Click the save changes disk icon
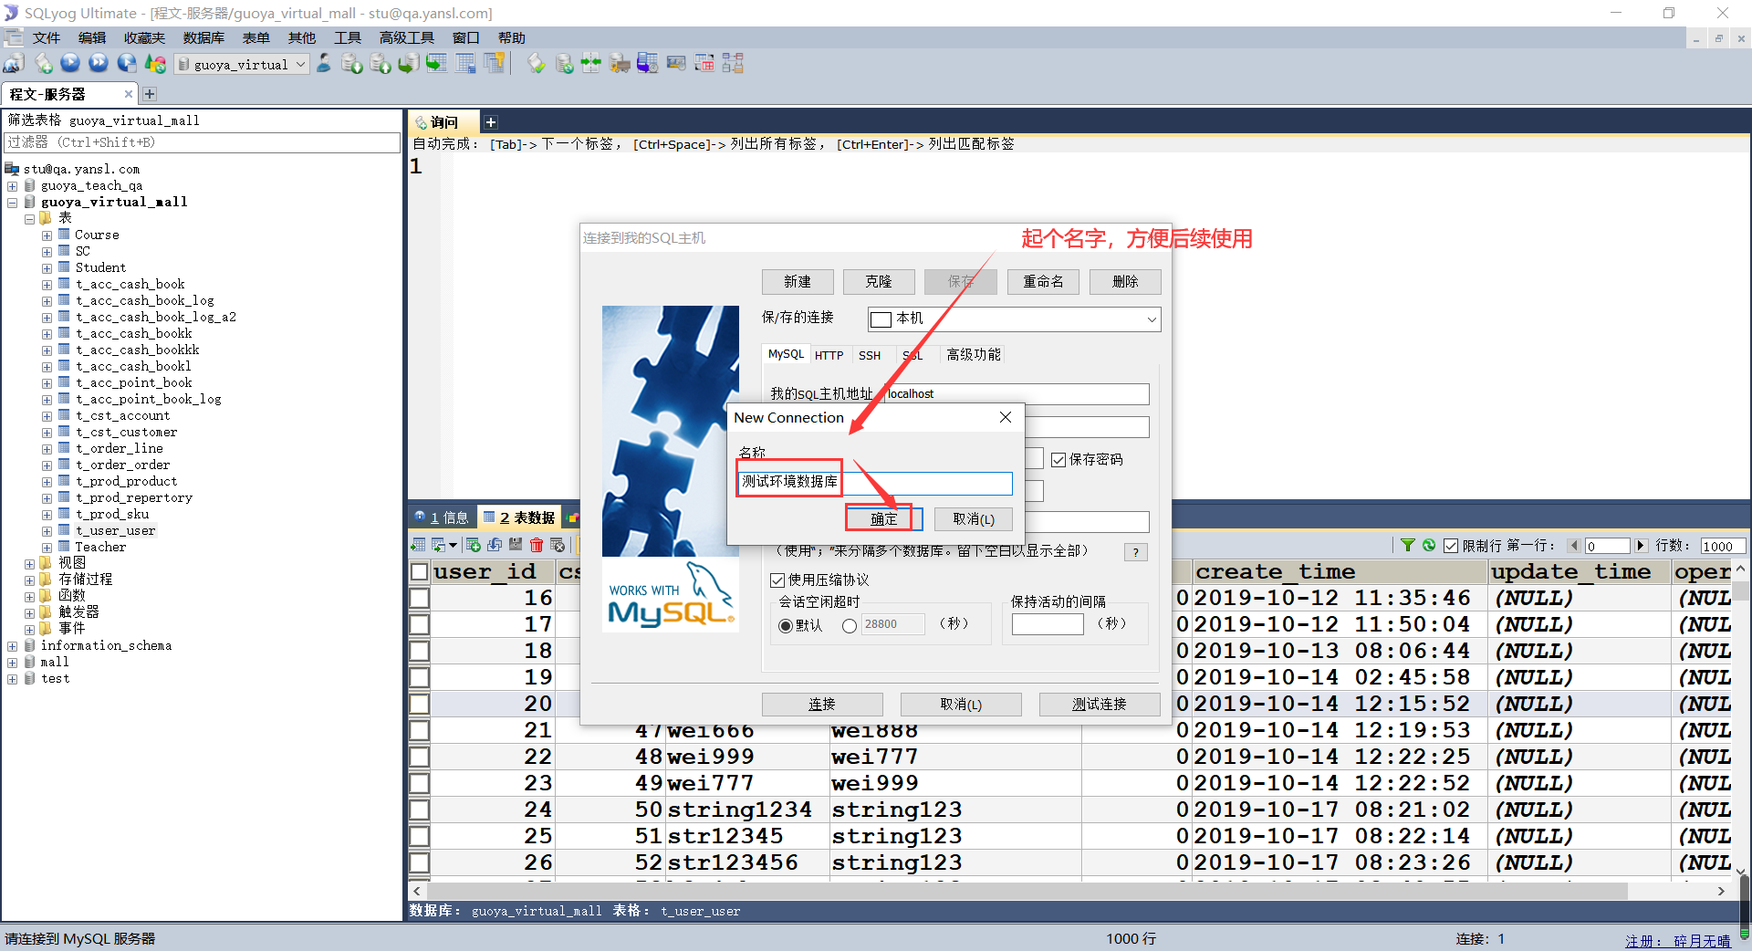 pyautogui.click(x=516, y=545)
